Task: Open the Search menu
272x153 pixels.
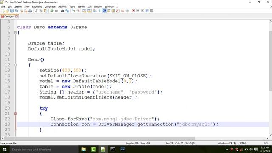Action: (x=18, y=7)
